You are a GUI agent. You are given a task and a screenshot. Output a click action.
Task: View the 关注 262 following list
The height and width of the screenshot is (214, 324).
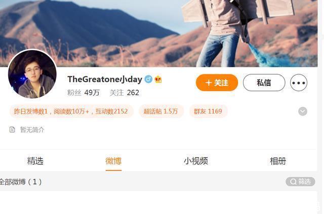[x=125, y=93]
